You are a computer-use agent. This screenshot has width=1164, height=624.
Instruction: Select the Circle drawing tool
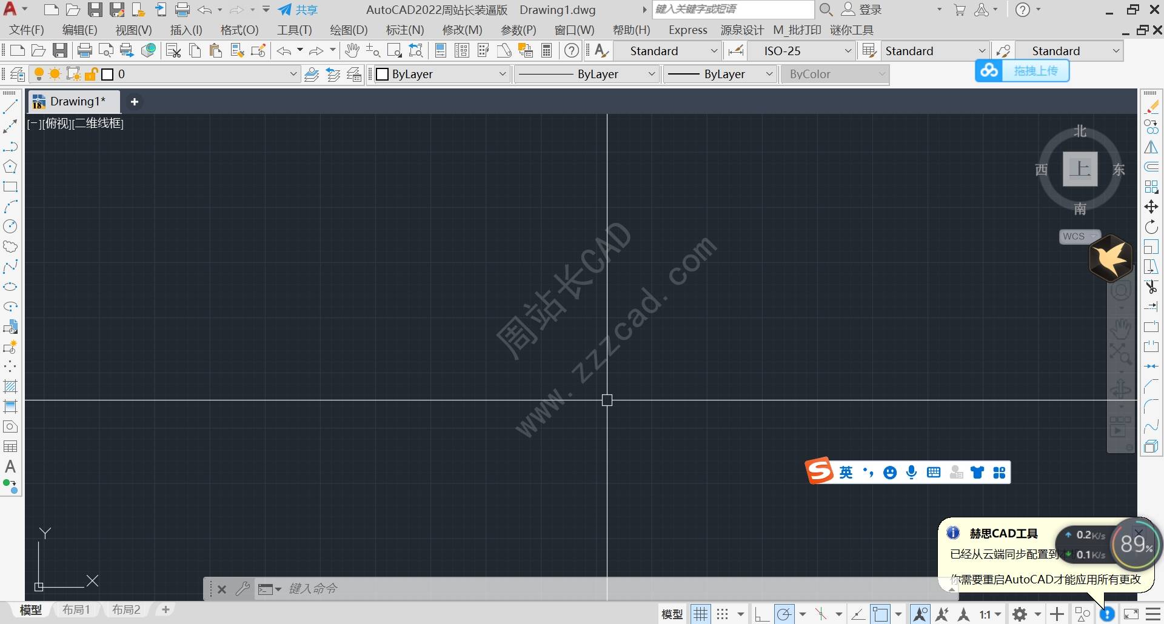tap(10, 227)
